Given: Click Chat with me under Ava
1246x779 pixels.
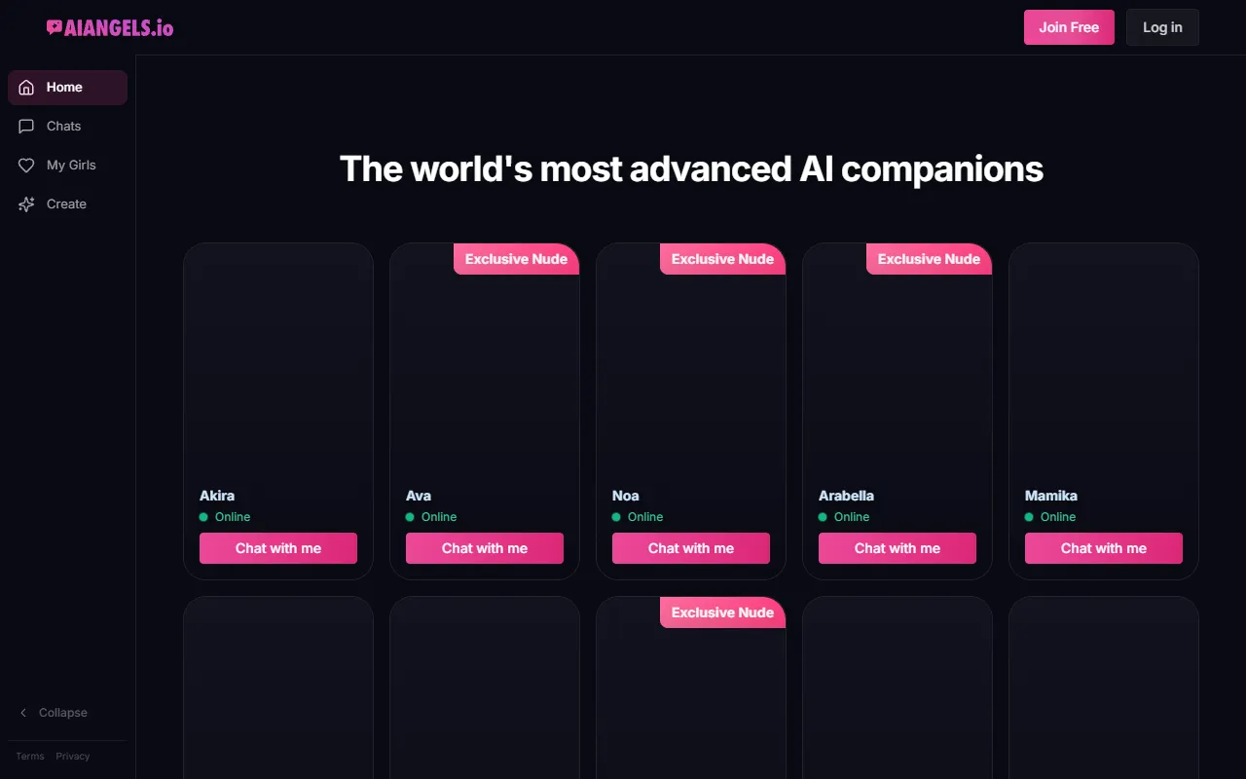Looking at the screenshot, I should coord(485,548).
